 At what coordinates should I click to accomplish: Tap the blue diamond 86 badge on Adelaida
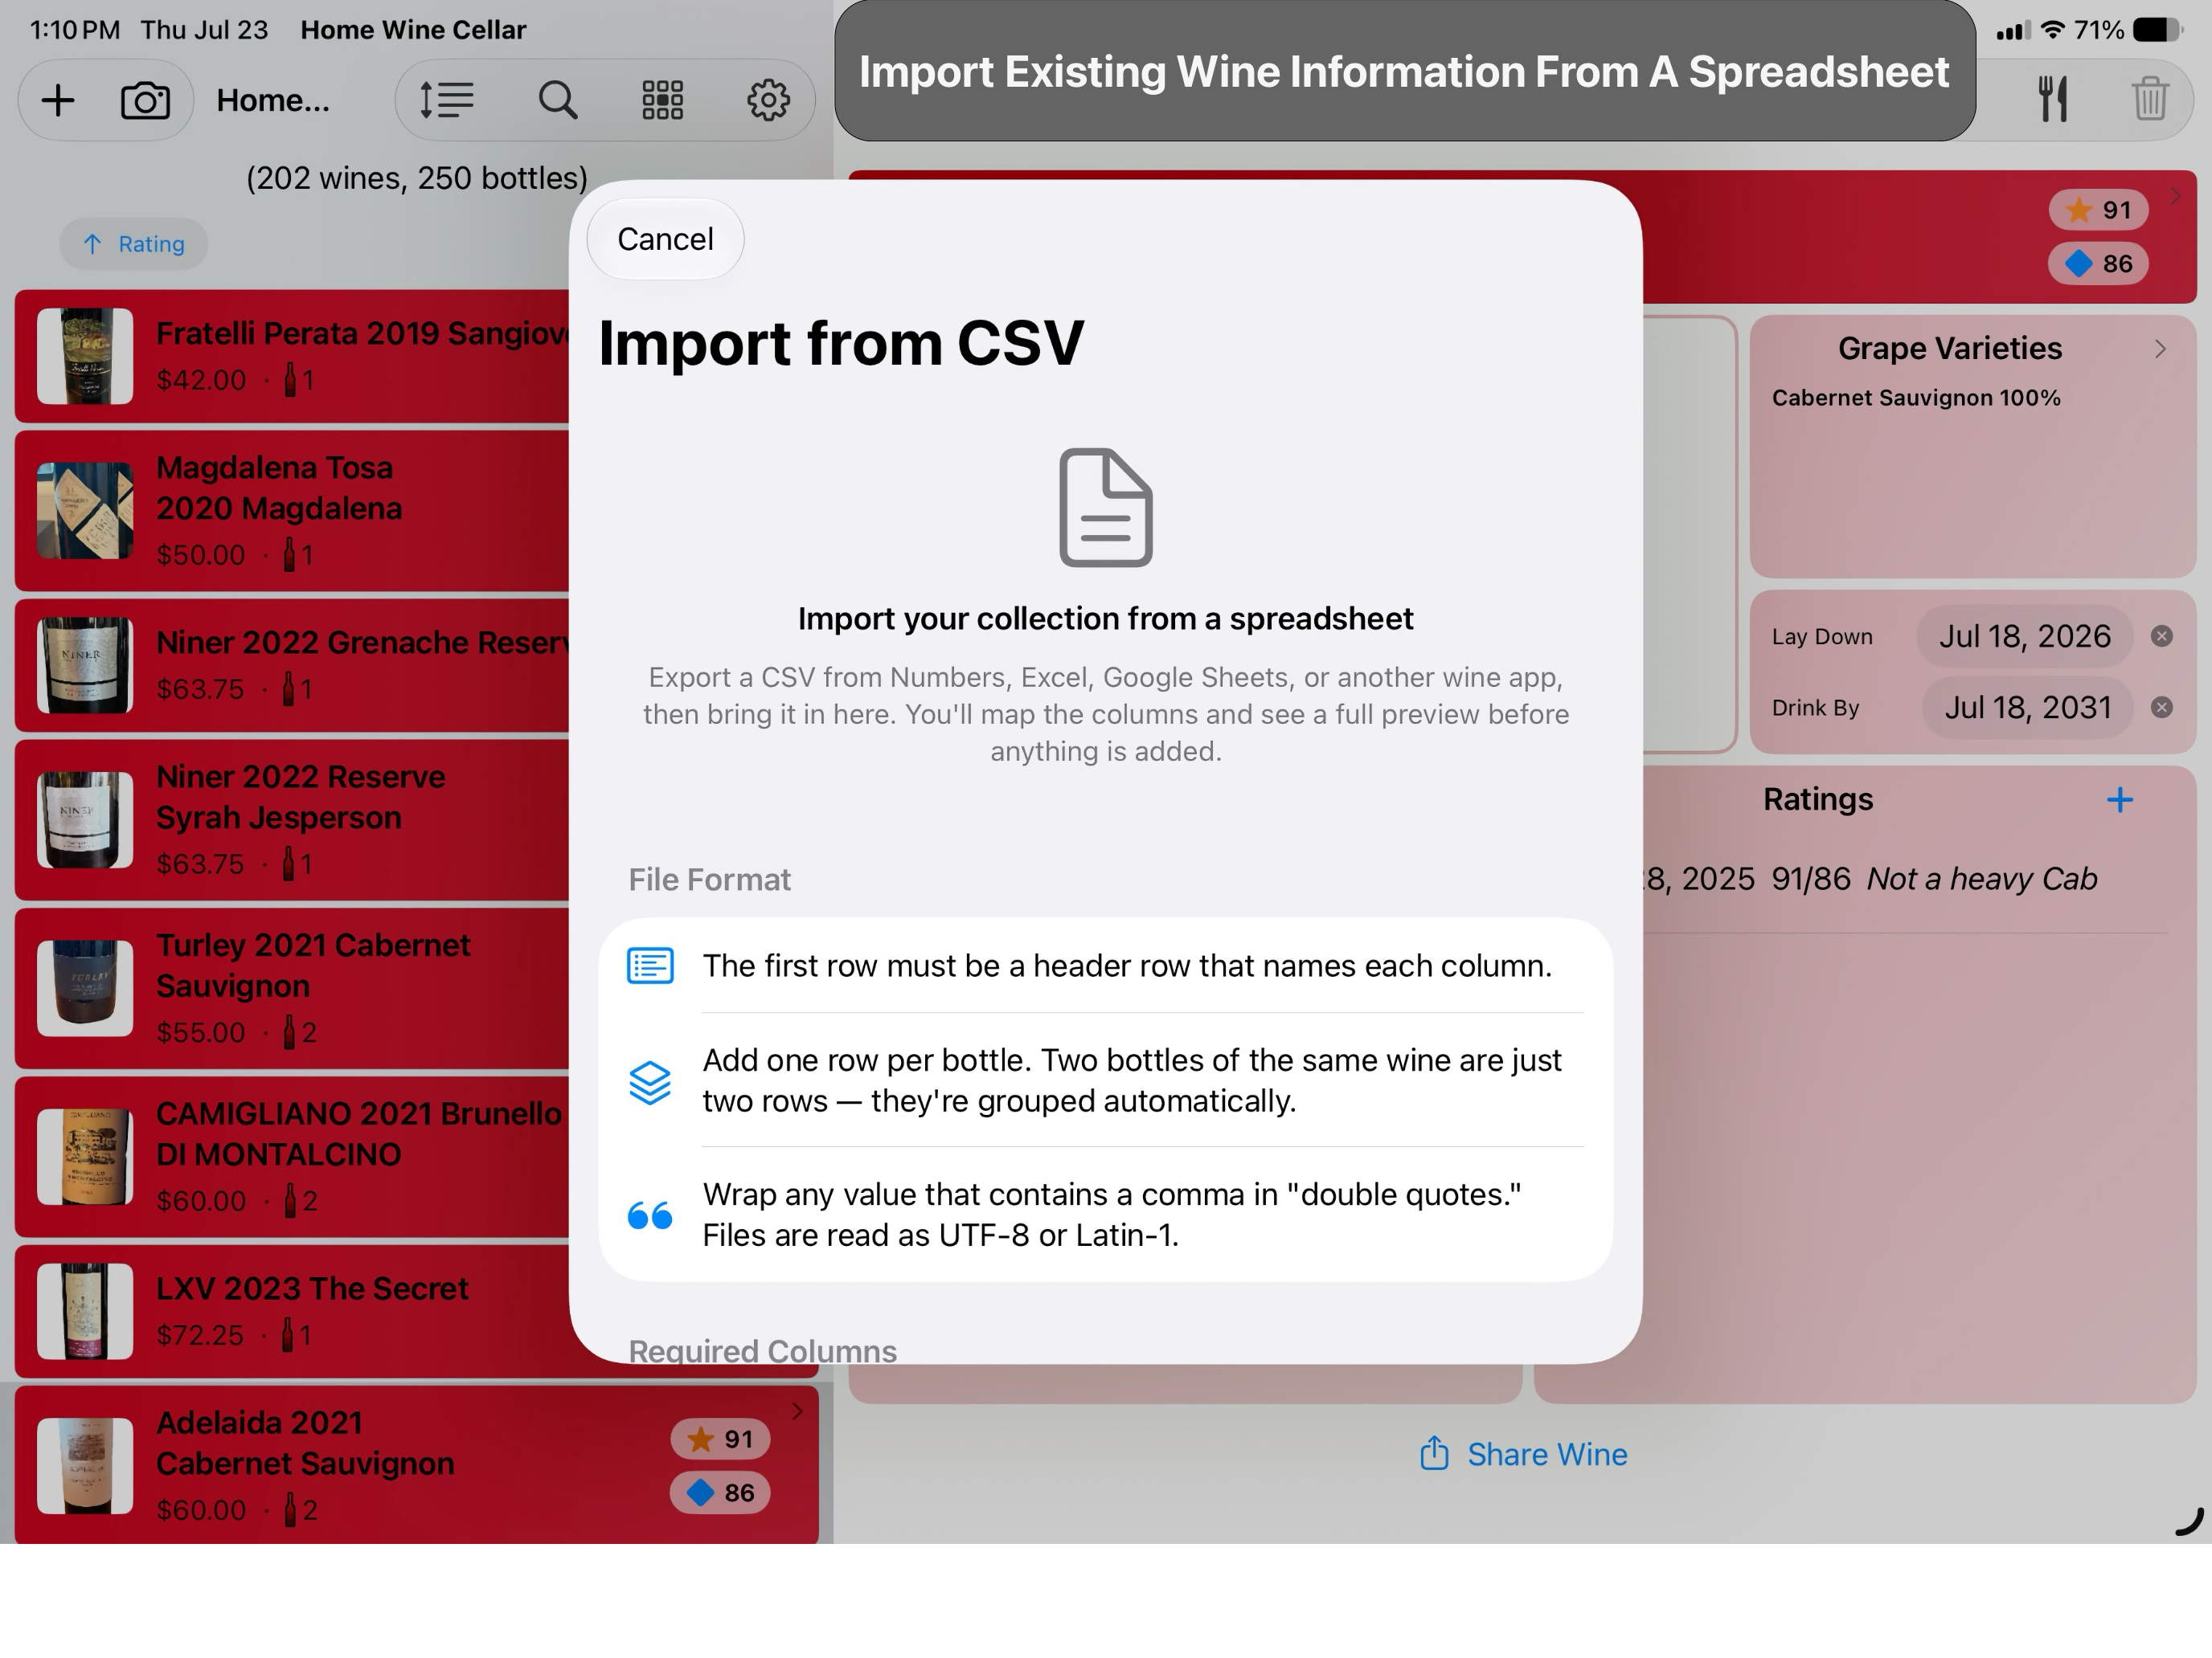click(x=720, y=1493)
